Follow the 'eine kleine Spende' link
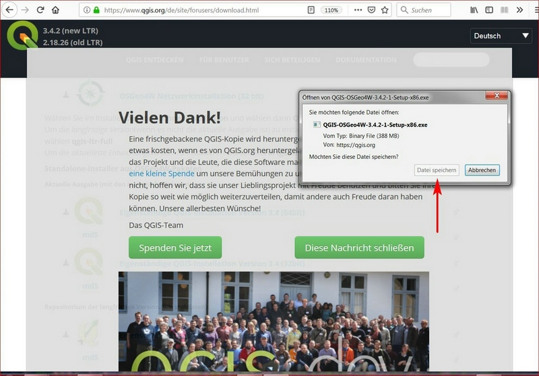This screenshot has width=539, height=376. click(x=162, y=173)
